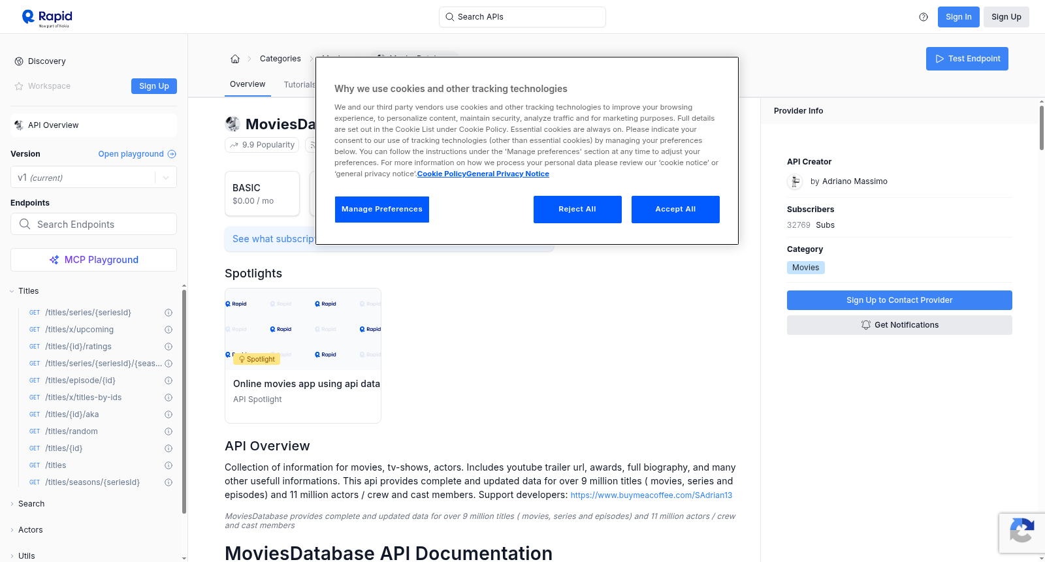Show info for /titles/episode/{id} endpoint
This screenshot has height=562, width=1045.
tap(169, 381)
